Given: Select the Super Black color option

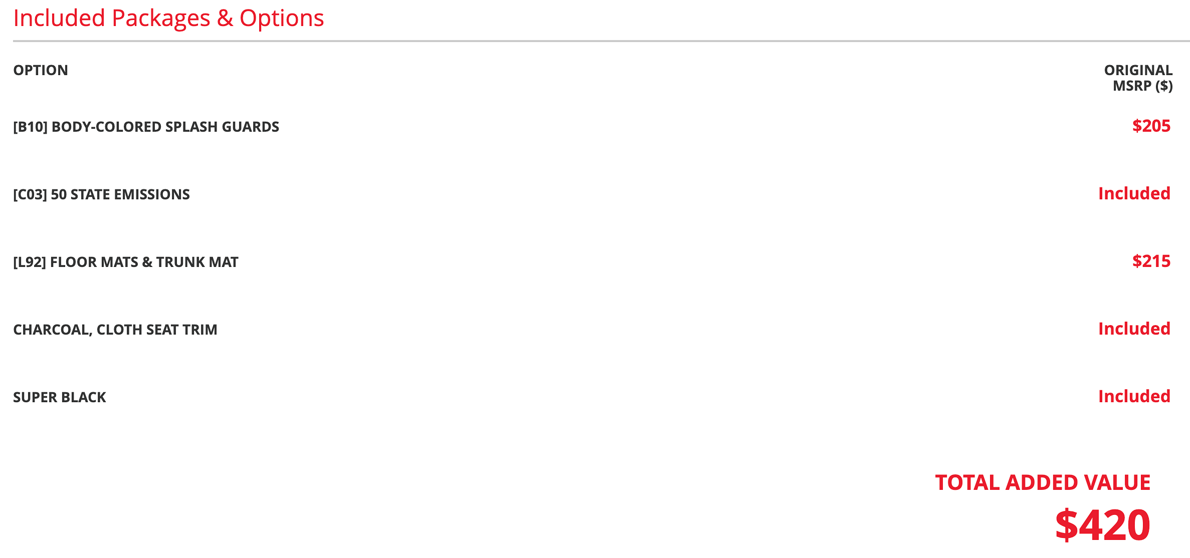Looking at the screenshot, I should click(60, 397).
